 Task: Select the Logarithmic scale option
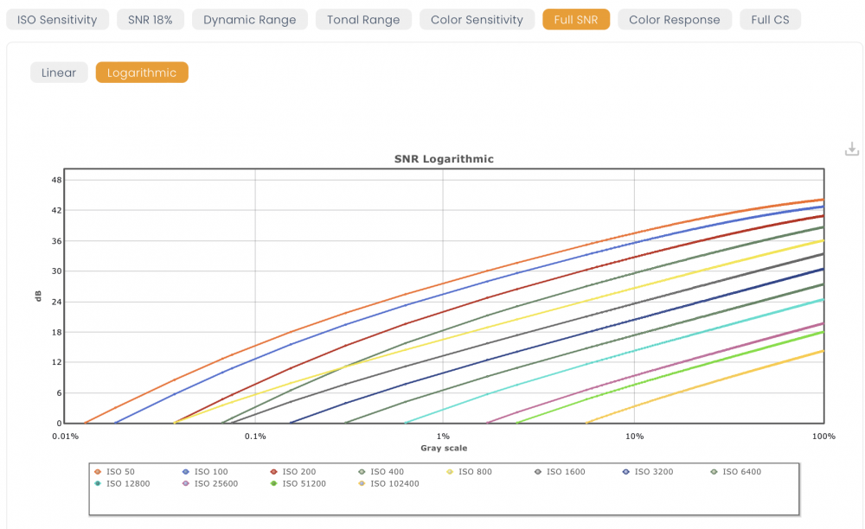(142, 73)
